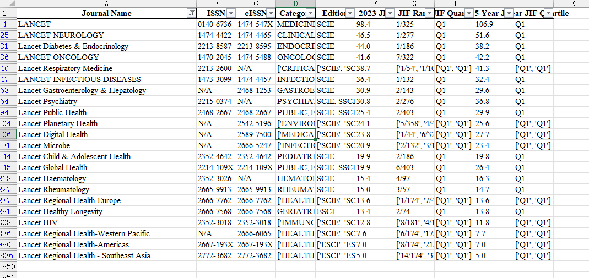Select 2023 JIF value 15.0
The height and width of the screenshot is (278, 589).
point(375,189)
